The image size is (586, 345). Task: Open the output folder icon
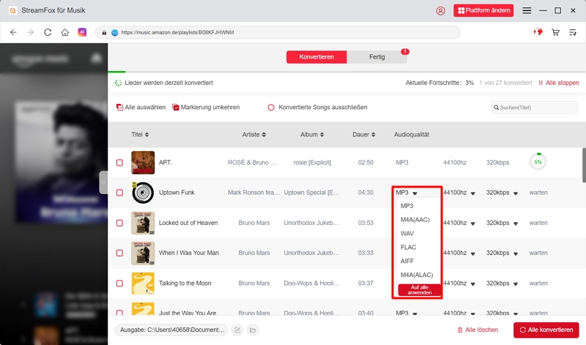tap(252, 330)
